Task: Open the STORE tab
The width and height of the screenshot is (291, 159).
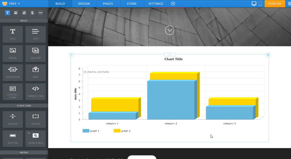Action: [132, 3]
